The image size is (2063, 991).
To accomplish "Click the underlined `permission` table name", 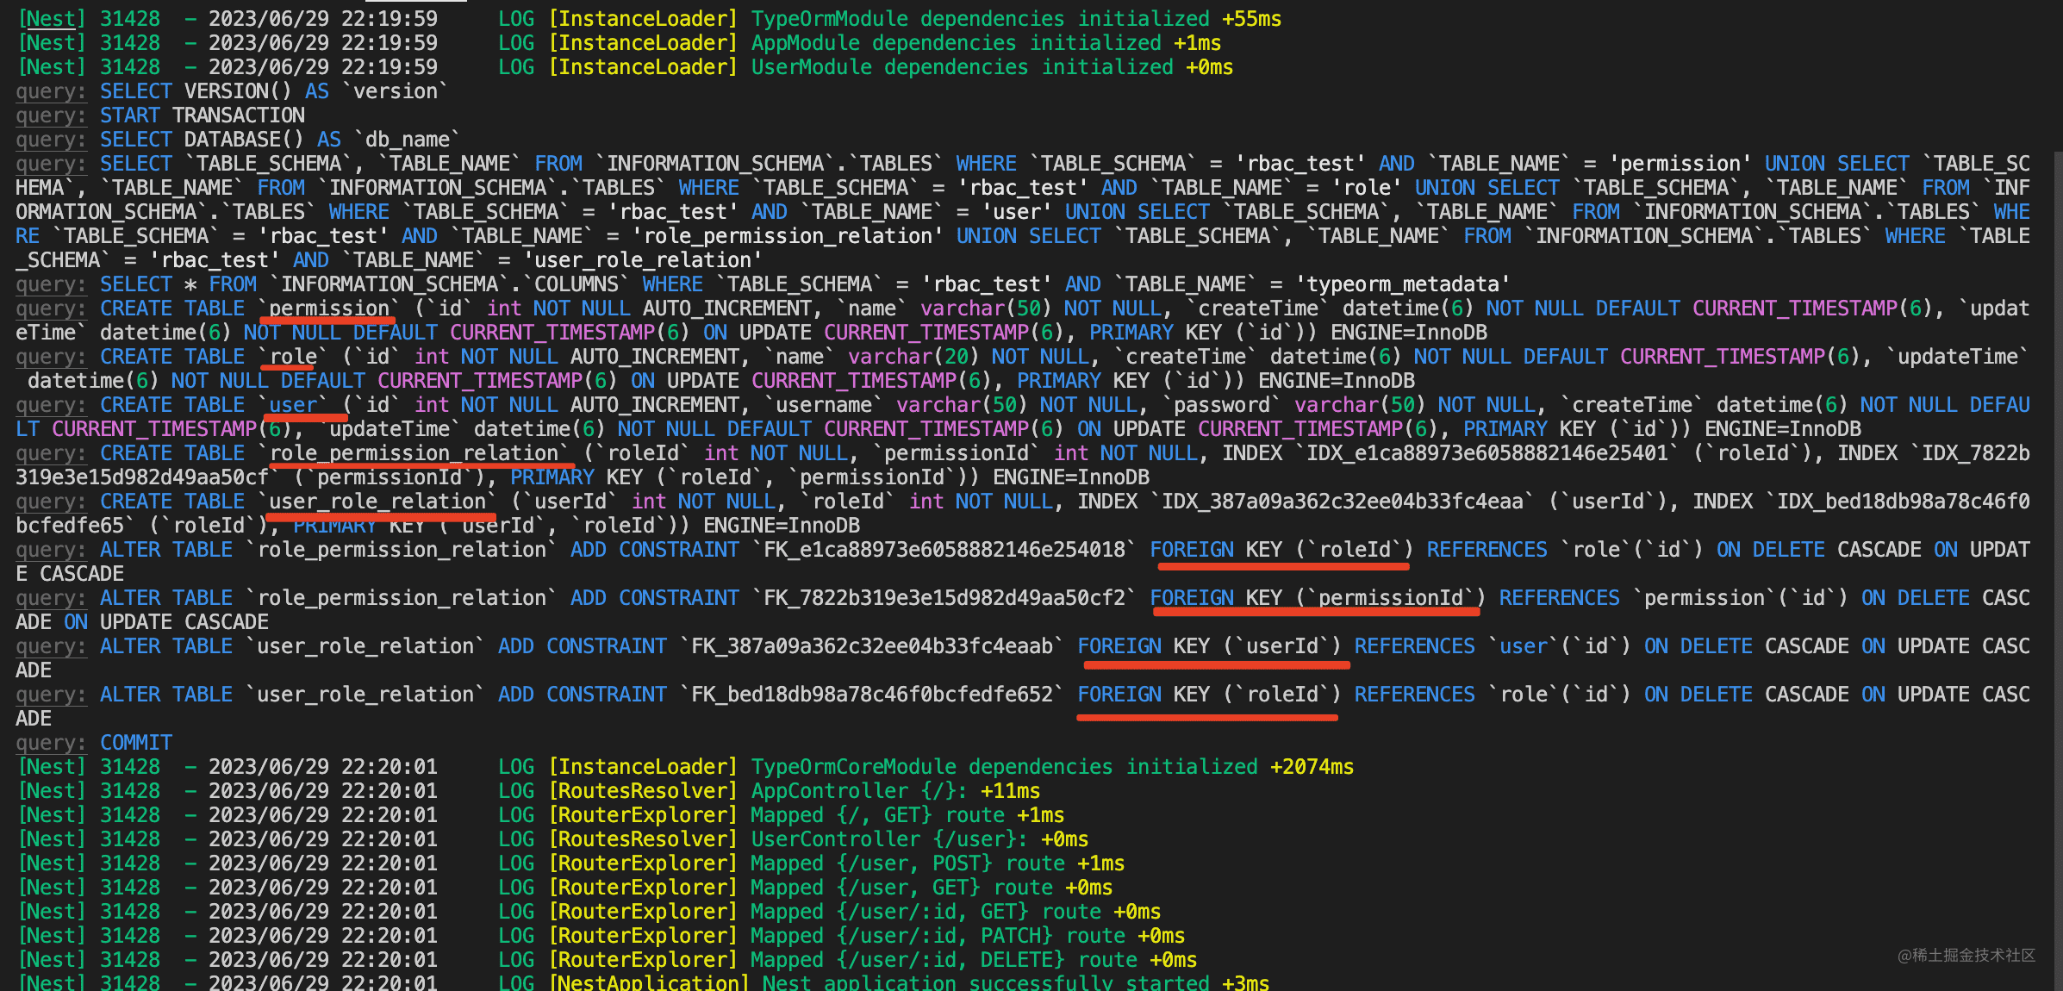I will (328, 309).
